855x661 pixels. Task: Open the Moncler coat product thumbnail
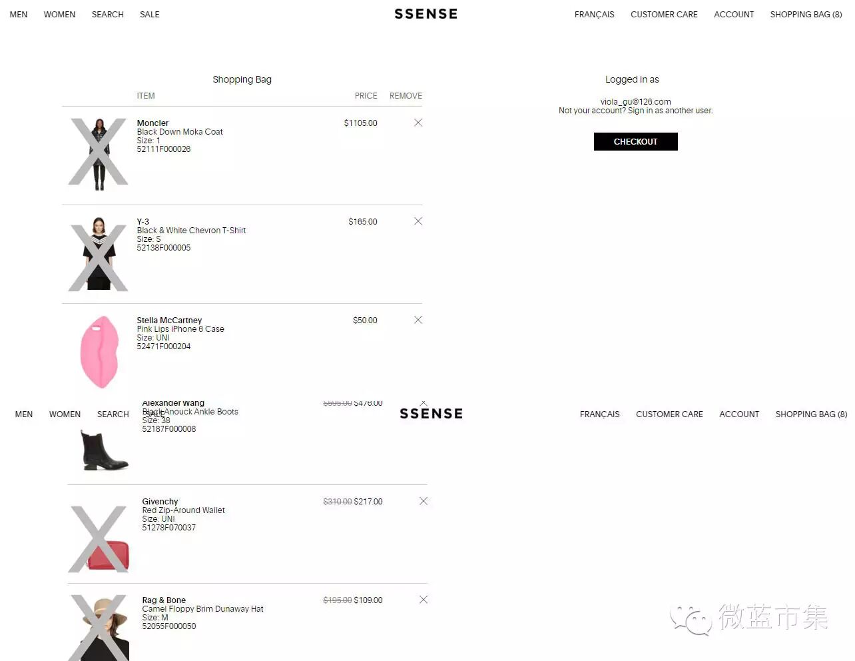pos(99,153)
